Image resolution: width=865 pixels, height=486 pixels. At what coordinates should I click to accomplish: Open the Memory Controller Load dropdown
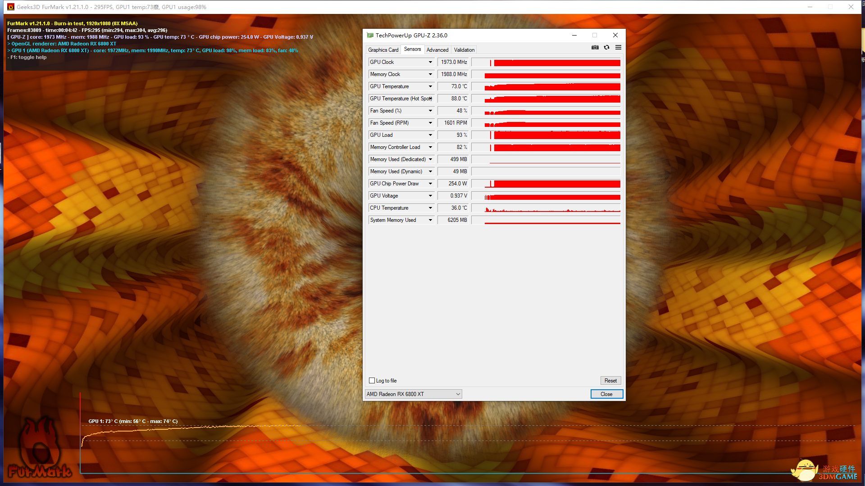tap(430, 147)
